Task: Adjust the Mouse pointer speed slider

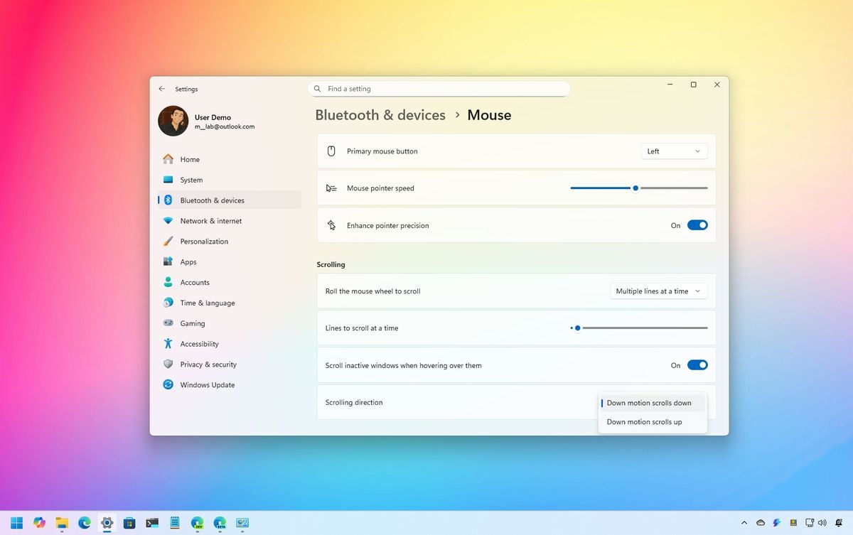Action: click(x=635, y=188)
